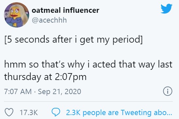Open the tweet info circle icon
This screenshot has width=179, height=119.
tap(168, 91)
